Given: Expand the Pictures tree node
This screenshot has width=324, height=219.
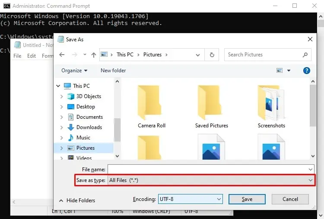Looking at the screenshot, I should (61, 148).
